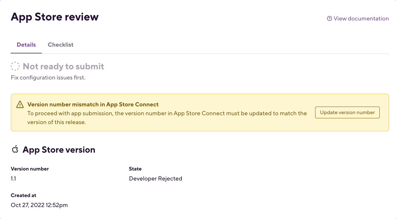Click the App Store version heading

pos(59,150)
